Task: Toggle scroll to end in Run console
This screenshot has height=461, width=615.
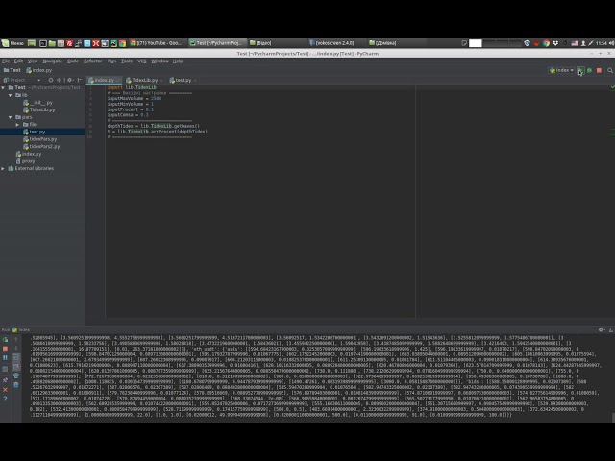Action: point(16,367)
